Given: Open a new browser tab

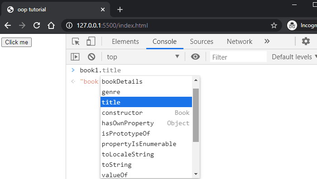Looking at the screenshot, I should [120, 9].
